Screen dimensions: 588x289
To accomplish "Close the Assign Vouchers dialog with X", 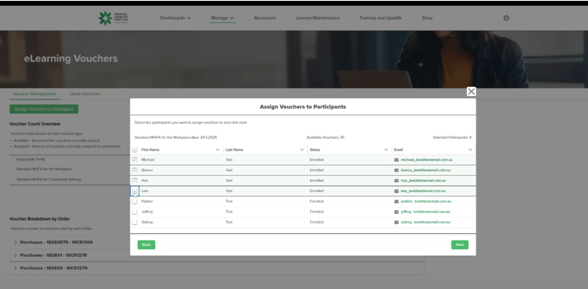I will pyautogui.click(x=471, y=92).
